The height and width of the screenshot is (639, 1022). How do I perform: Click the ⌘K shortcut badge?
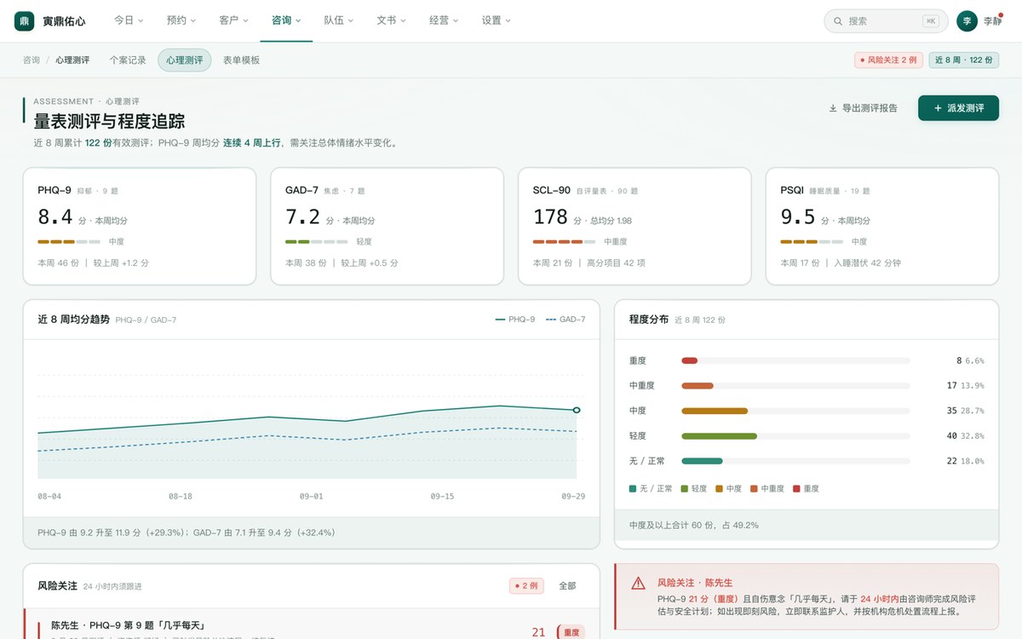(931, 21)
